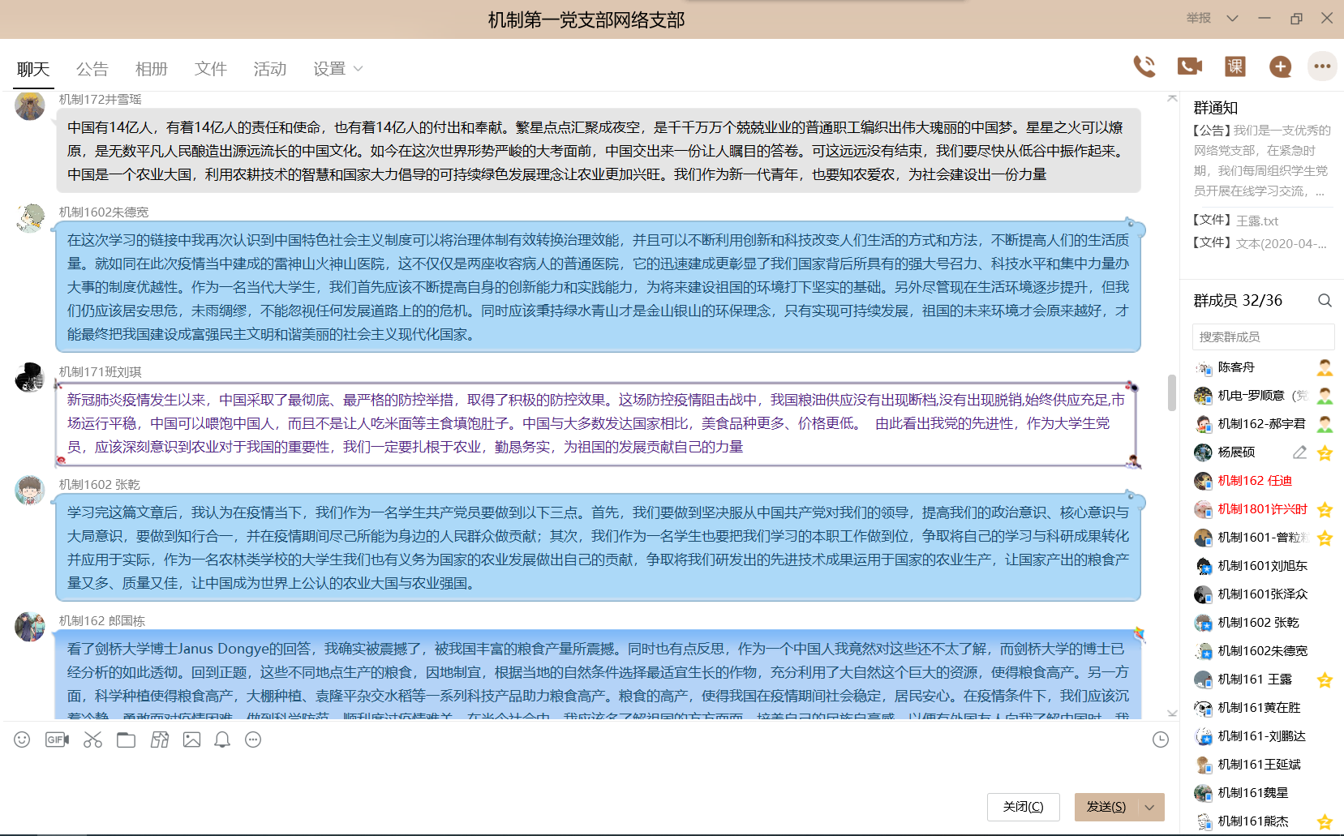
Task: Open the emoji picker
Action: click(22, 740)
